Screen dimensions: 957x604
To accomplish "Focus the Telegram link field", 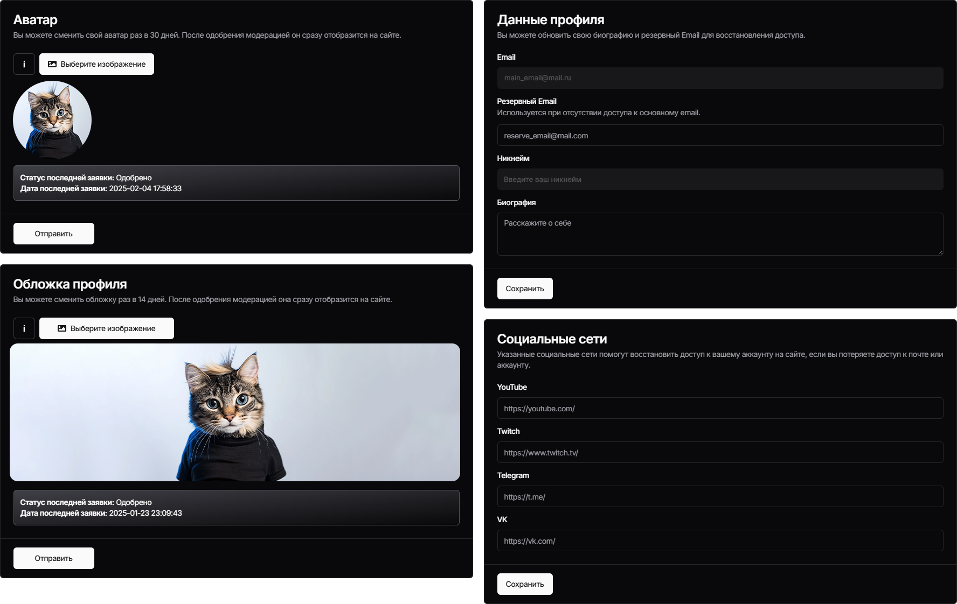I will (720, 497).
